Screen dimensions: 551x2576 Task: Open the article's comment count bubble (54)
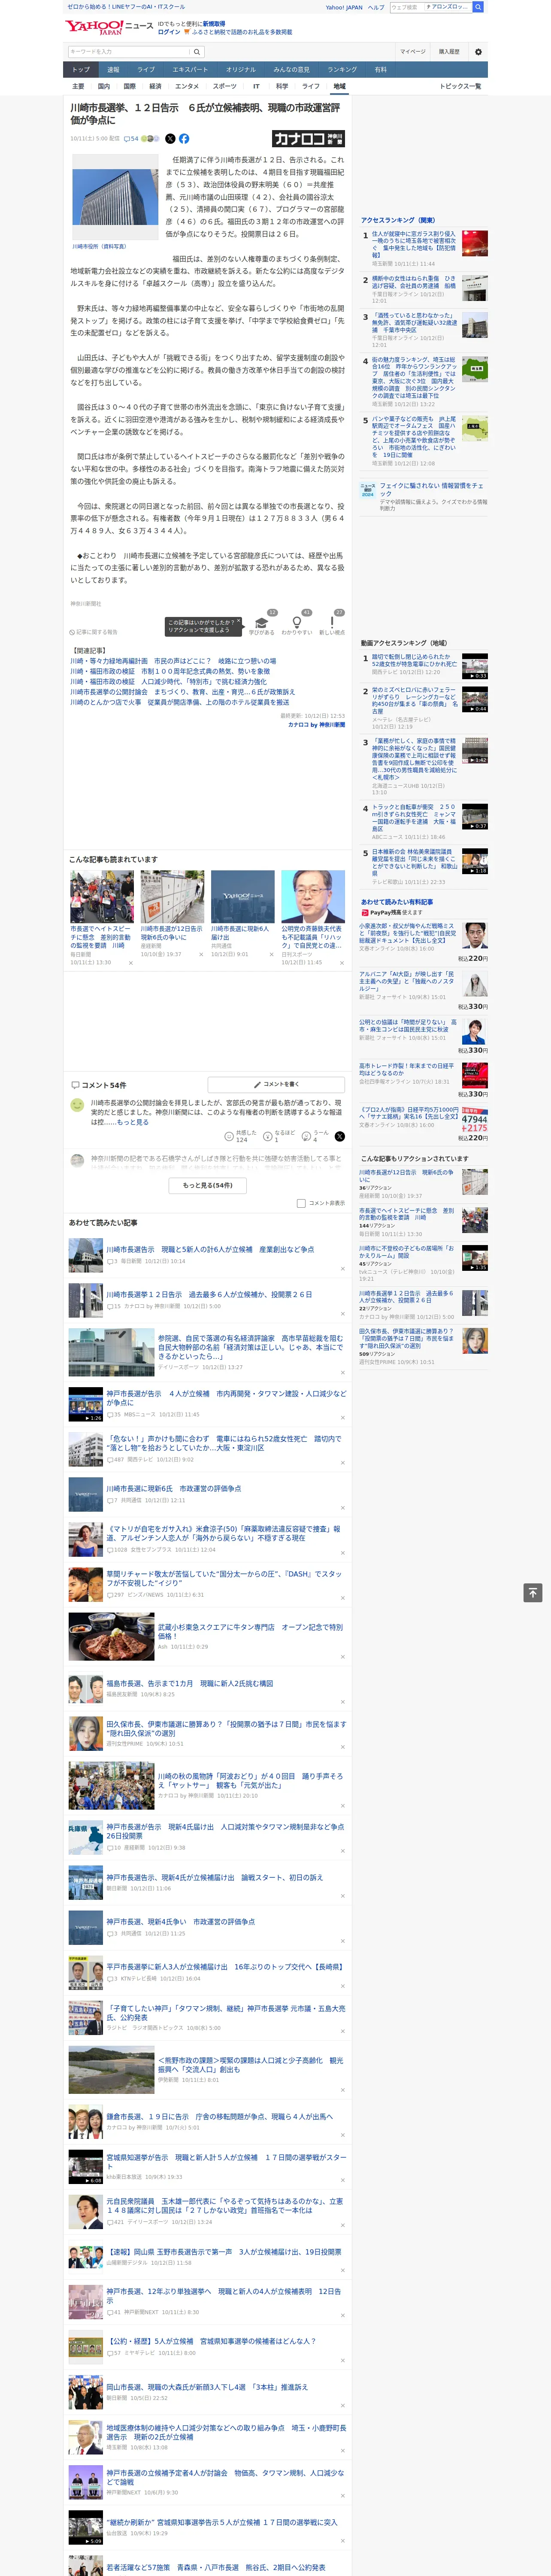(x=131, y=139)
